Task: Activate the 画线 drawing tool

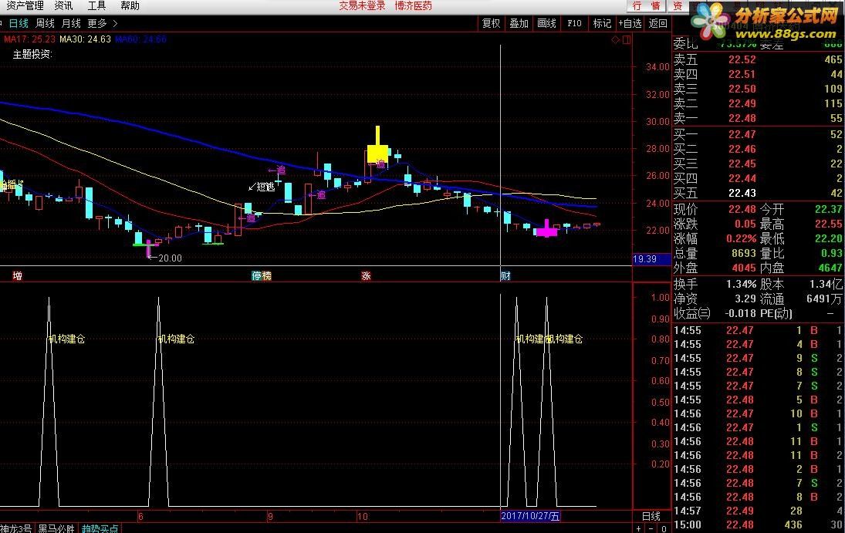Action: pos(546,23)
